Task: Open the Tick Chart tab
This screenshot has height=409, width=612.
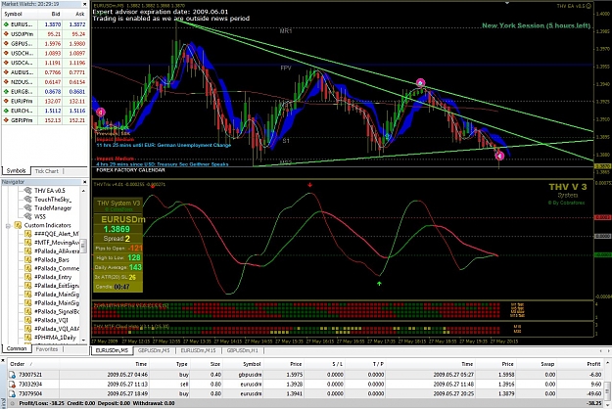Action: coord(46,171)
